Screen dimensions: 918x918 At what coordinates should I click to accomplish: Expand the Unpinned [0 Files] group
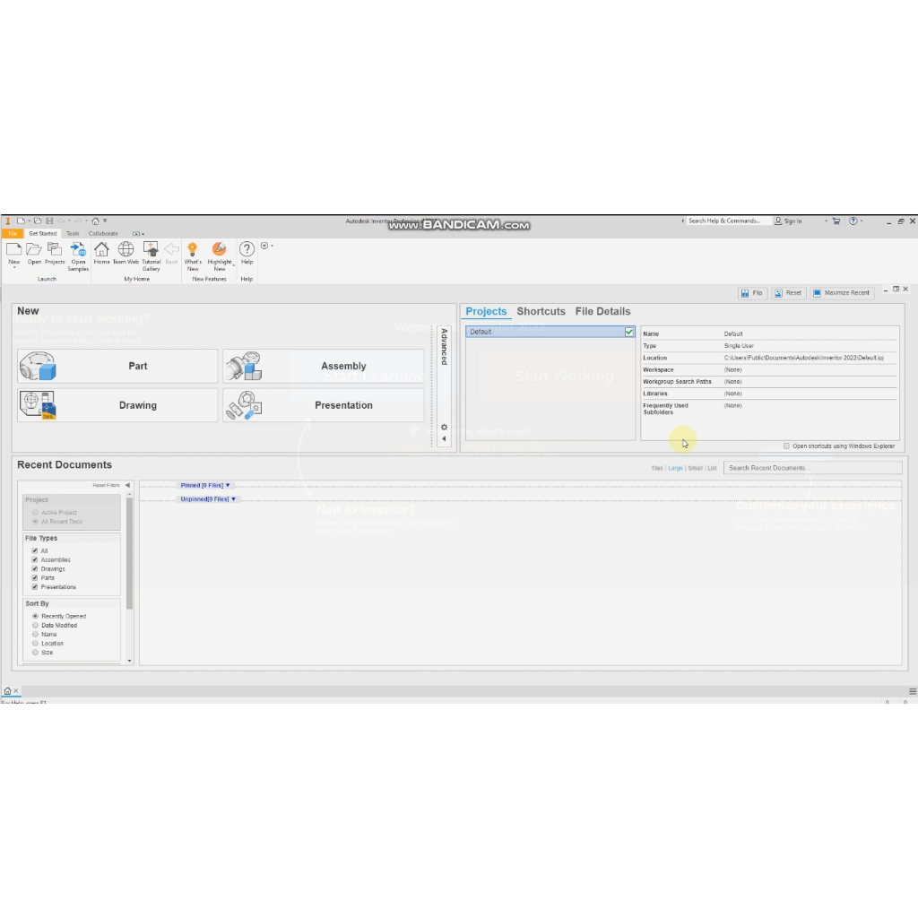click(x=208, y=499)
